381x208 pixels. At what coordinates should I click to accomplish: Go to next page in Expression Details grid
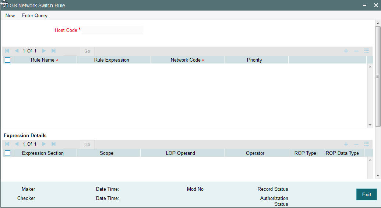pyautogui.click(x=44, y=144)
